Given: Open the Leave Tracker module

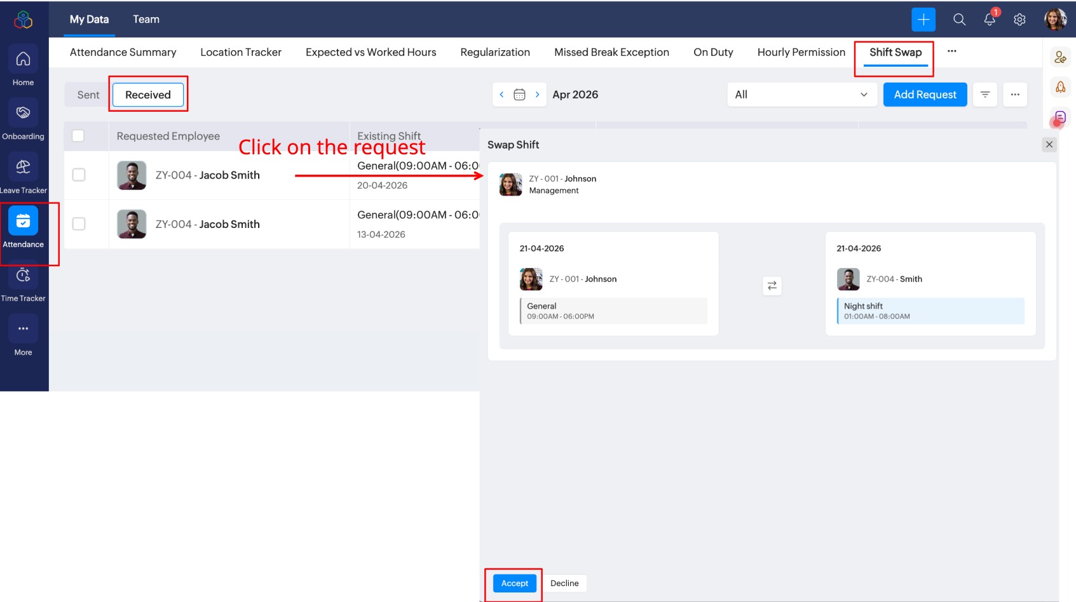Looking at the screenshot, I should tap(23, 174).
